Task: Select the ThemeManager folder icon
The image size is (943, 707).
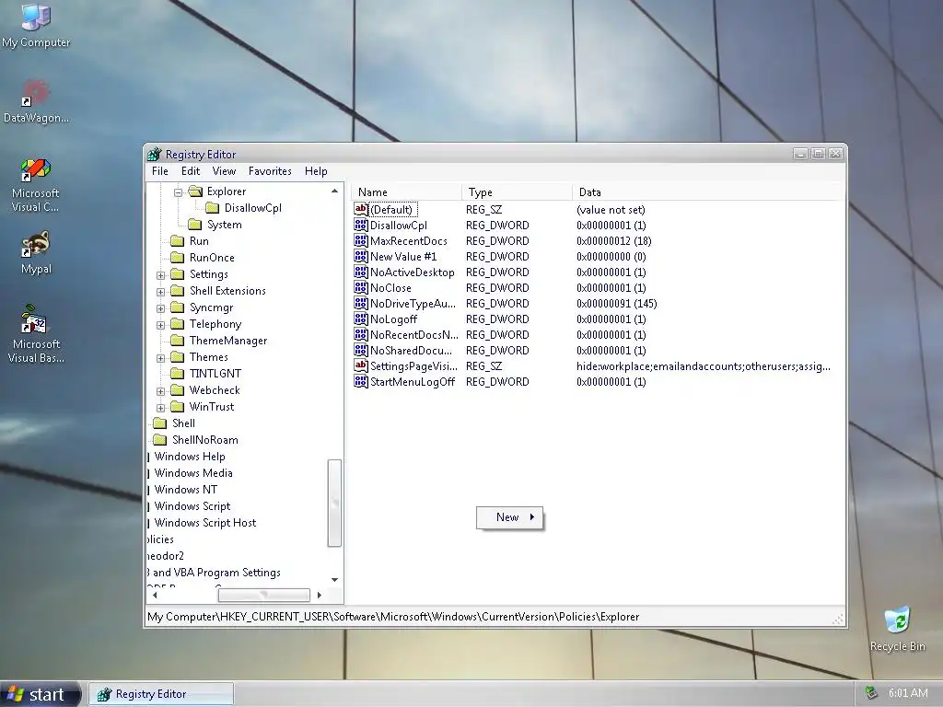Action: (178, 341)
